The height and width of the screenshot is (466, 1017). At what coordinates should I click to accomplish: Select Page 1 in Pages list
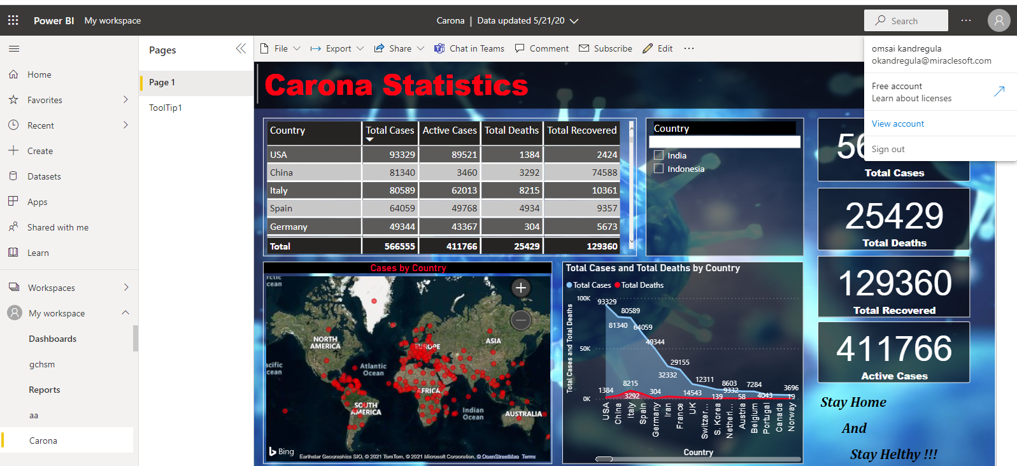click(196, 83)
